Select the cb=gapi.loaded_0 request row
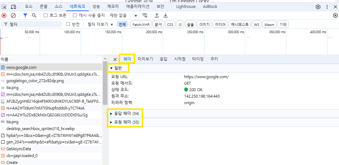 [51, 156]
